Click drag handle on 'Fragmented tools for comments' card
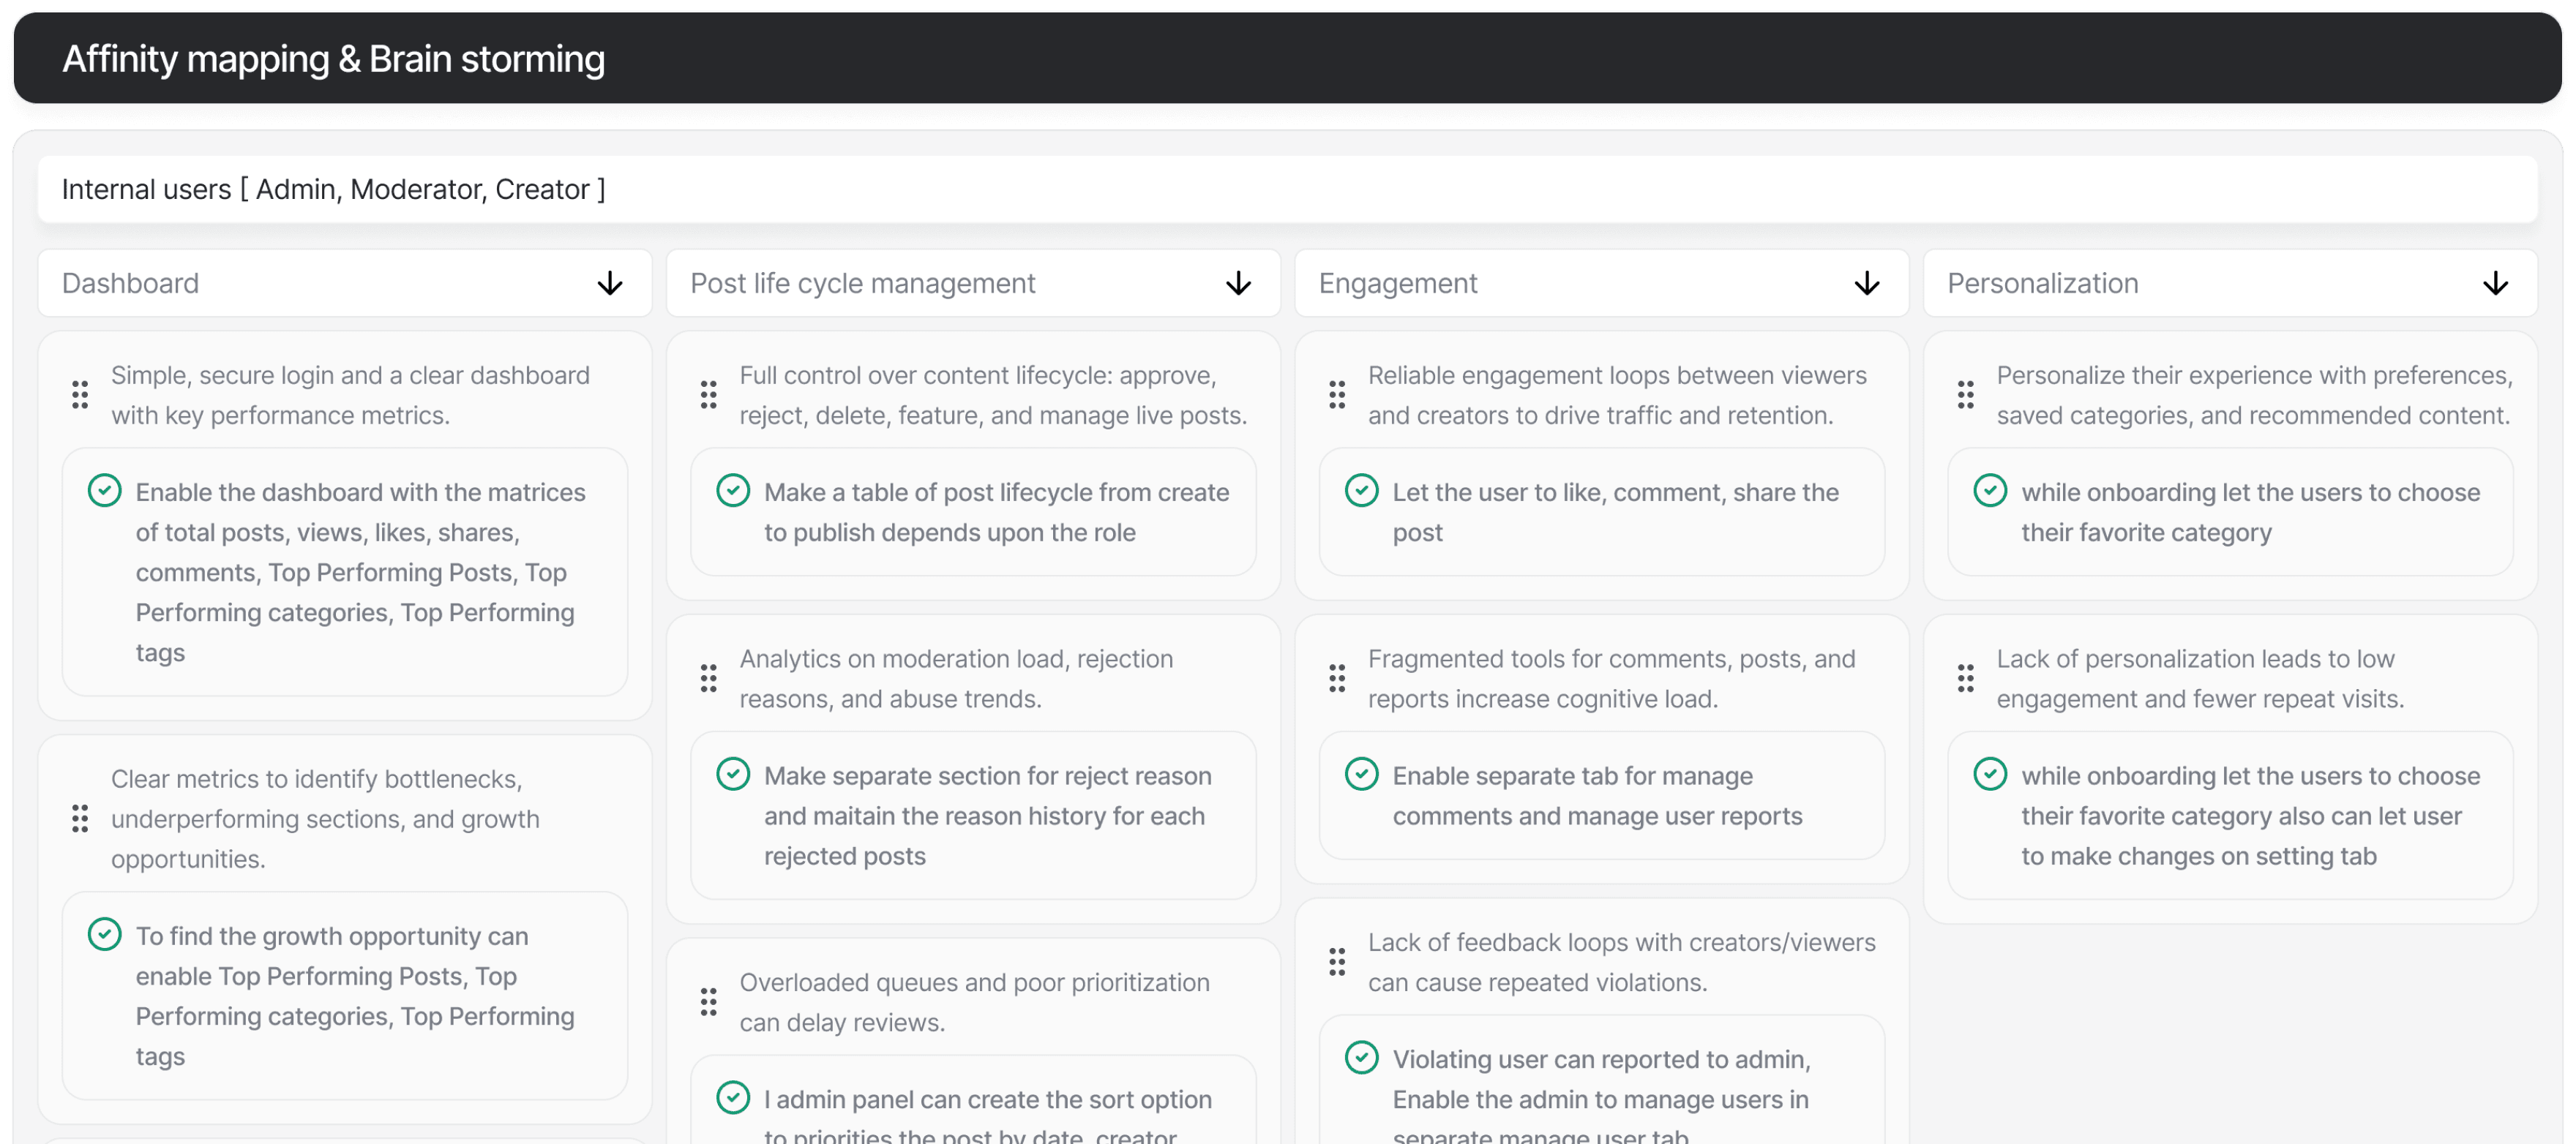2576x1144 pixels. click(1337, 678)
